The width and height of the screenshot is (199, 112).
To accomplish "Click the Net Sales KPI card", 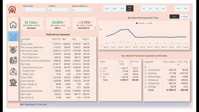I will point(32,24).
